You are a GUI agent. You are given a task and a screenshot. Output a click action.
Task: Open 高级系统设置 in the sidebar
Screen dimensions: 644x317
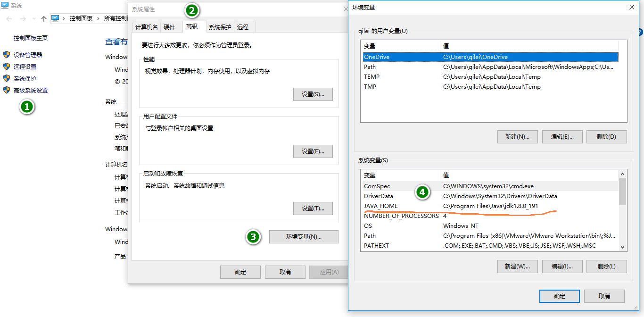pyautogui.click(x=31, y=90)
